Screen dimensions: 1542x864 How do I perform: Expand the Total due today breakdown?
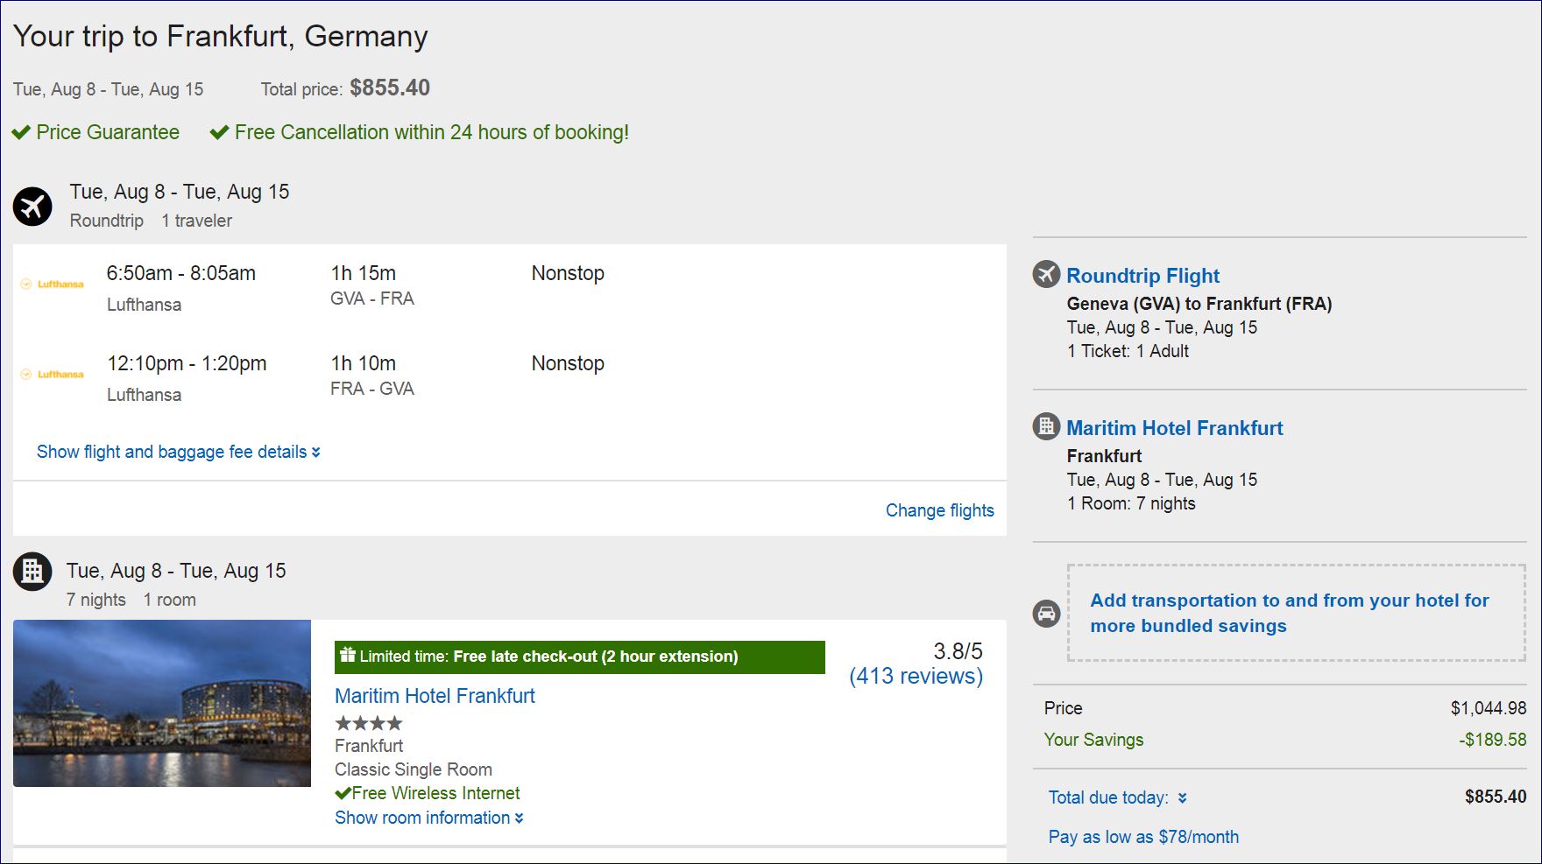(x=1117, y=797)
